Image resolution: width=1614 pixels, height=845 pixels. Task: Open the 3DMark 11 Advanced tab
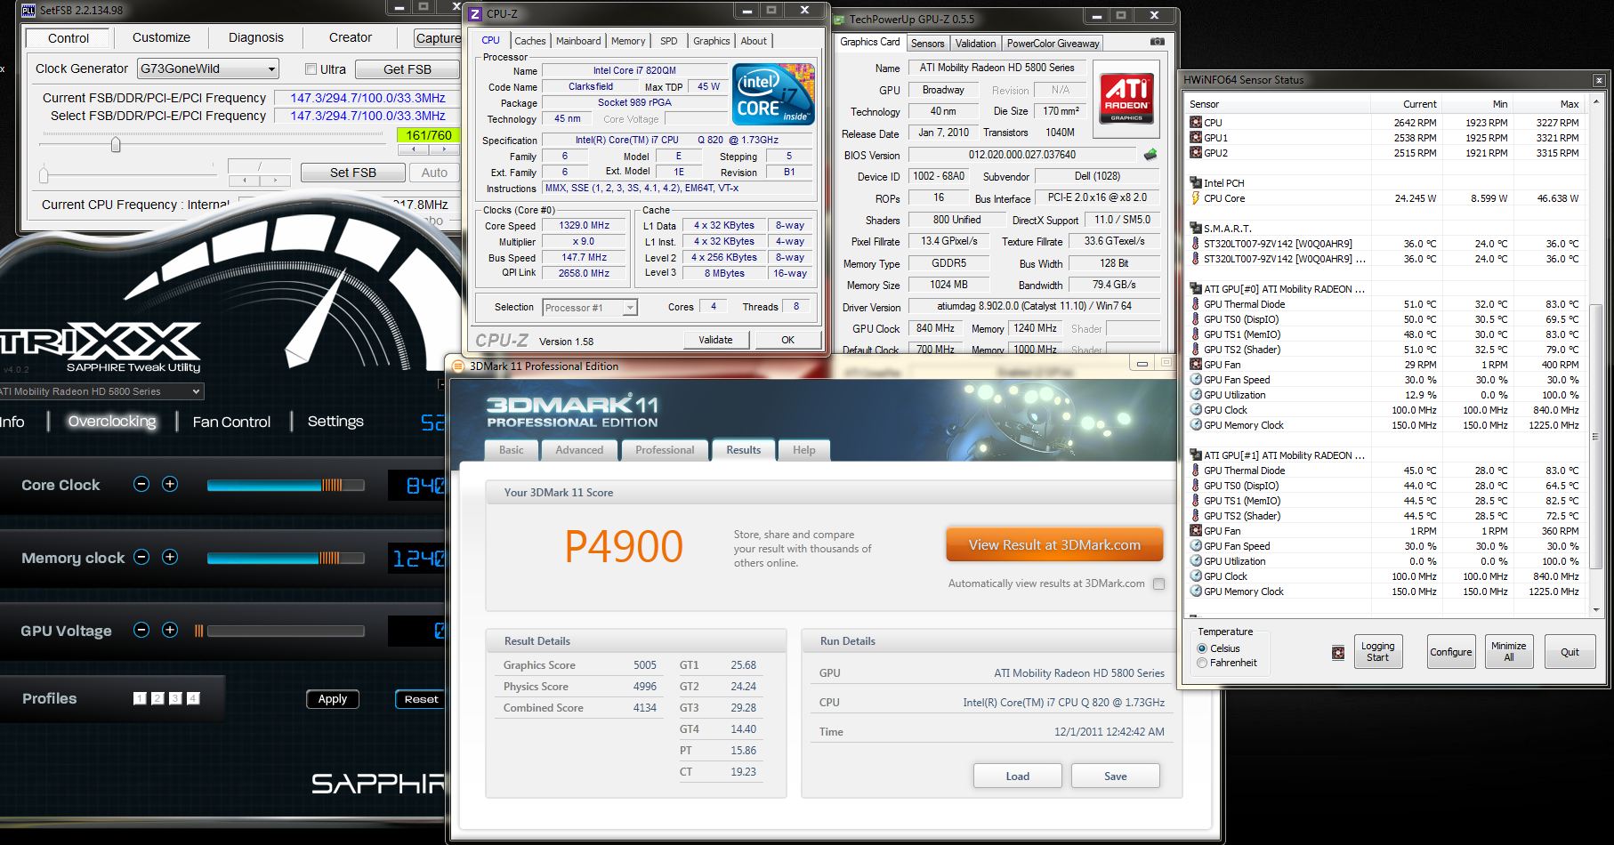click(579, 450)
